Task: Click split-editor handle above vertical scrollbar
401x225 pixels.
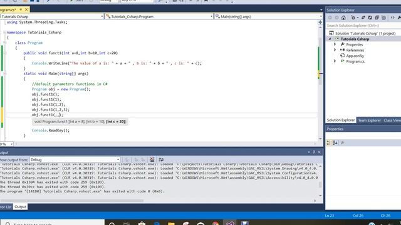Action: (x=320, y=22)
